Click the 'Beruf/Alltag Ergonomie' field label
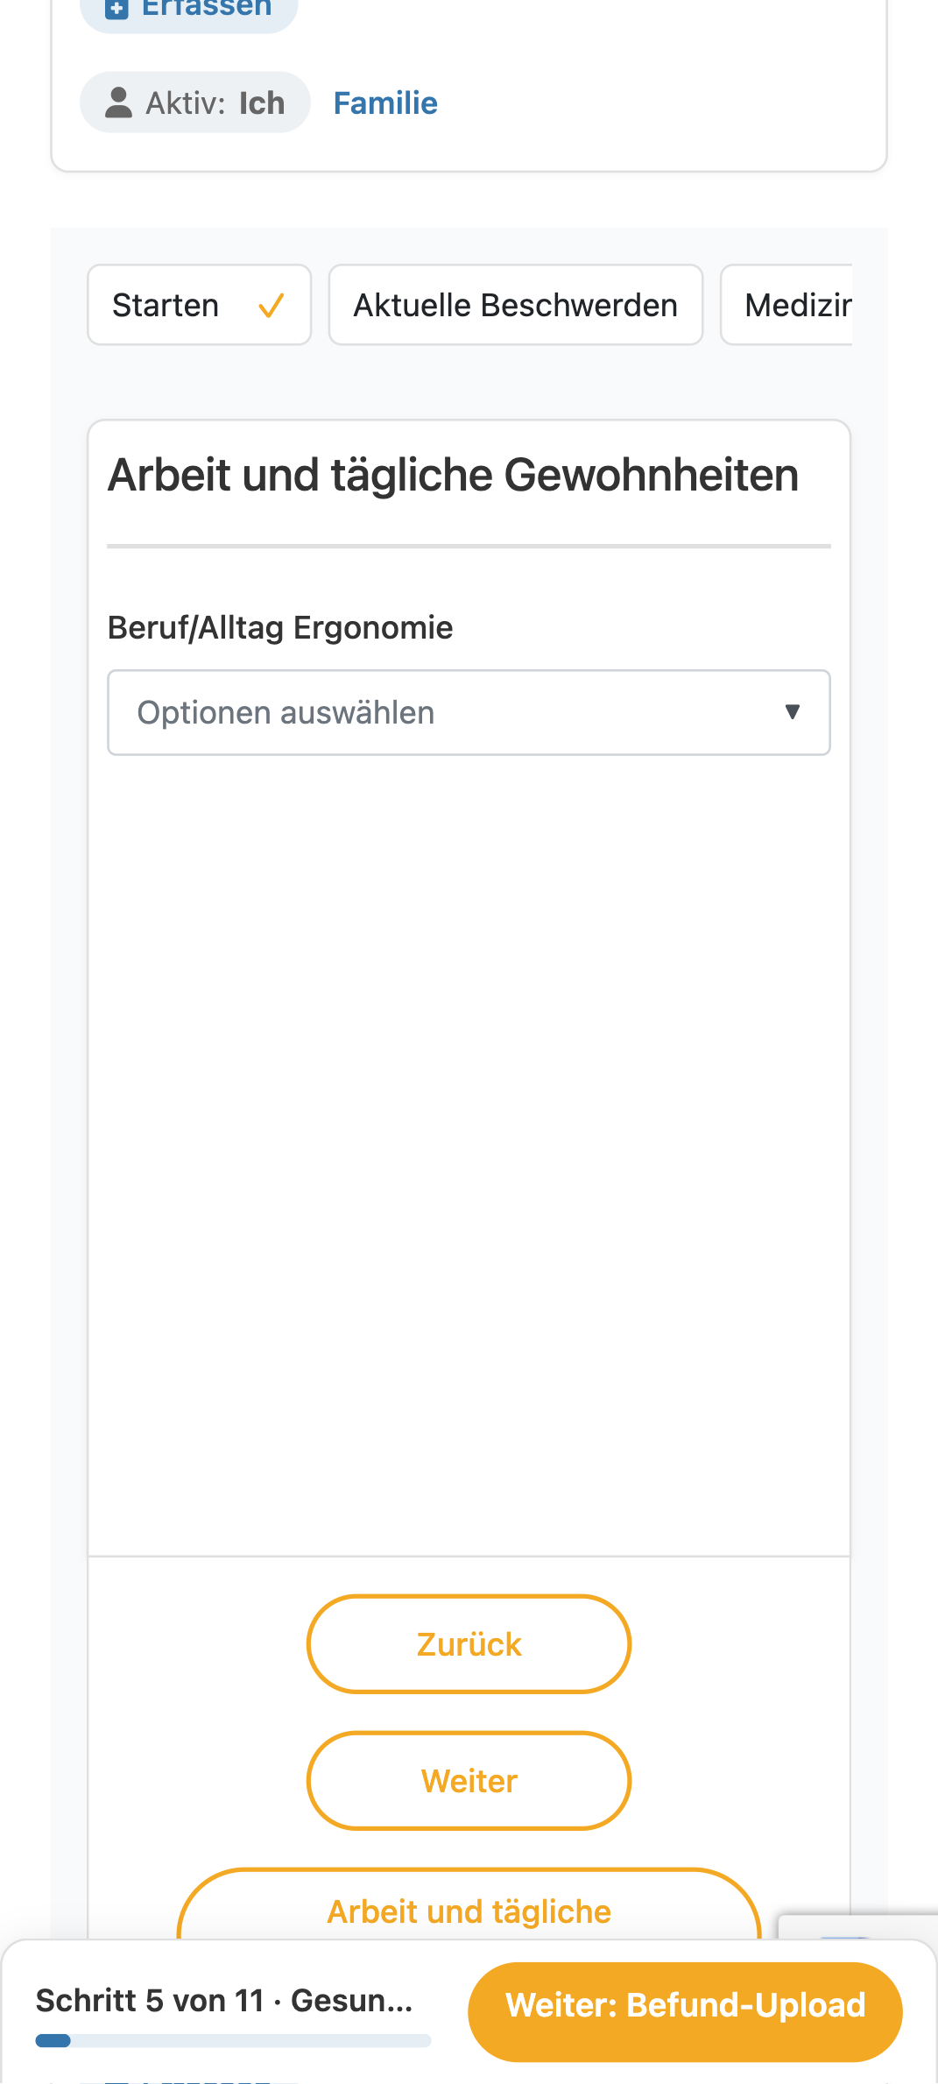 (280, 628)
